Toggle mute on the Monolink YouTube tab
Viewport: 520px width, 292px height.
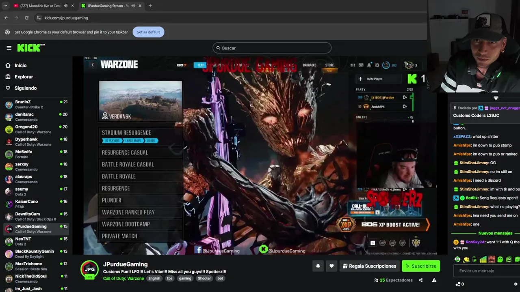pos(66,6)
